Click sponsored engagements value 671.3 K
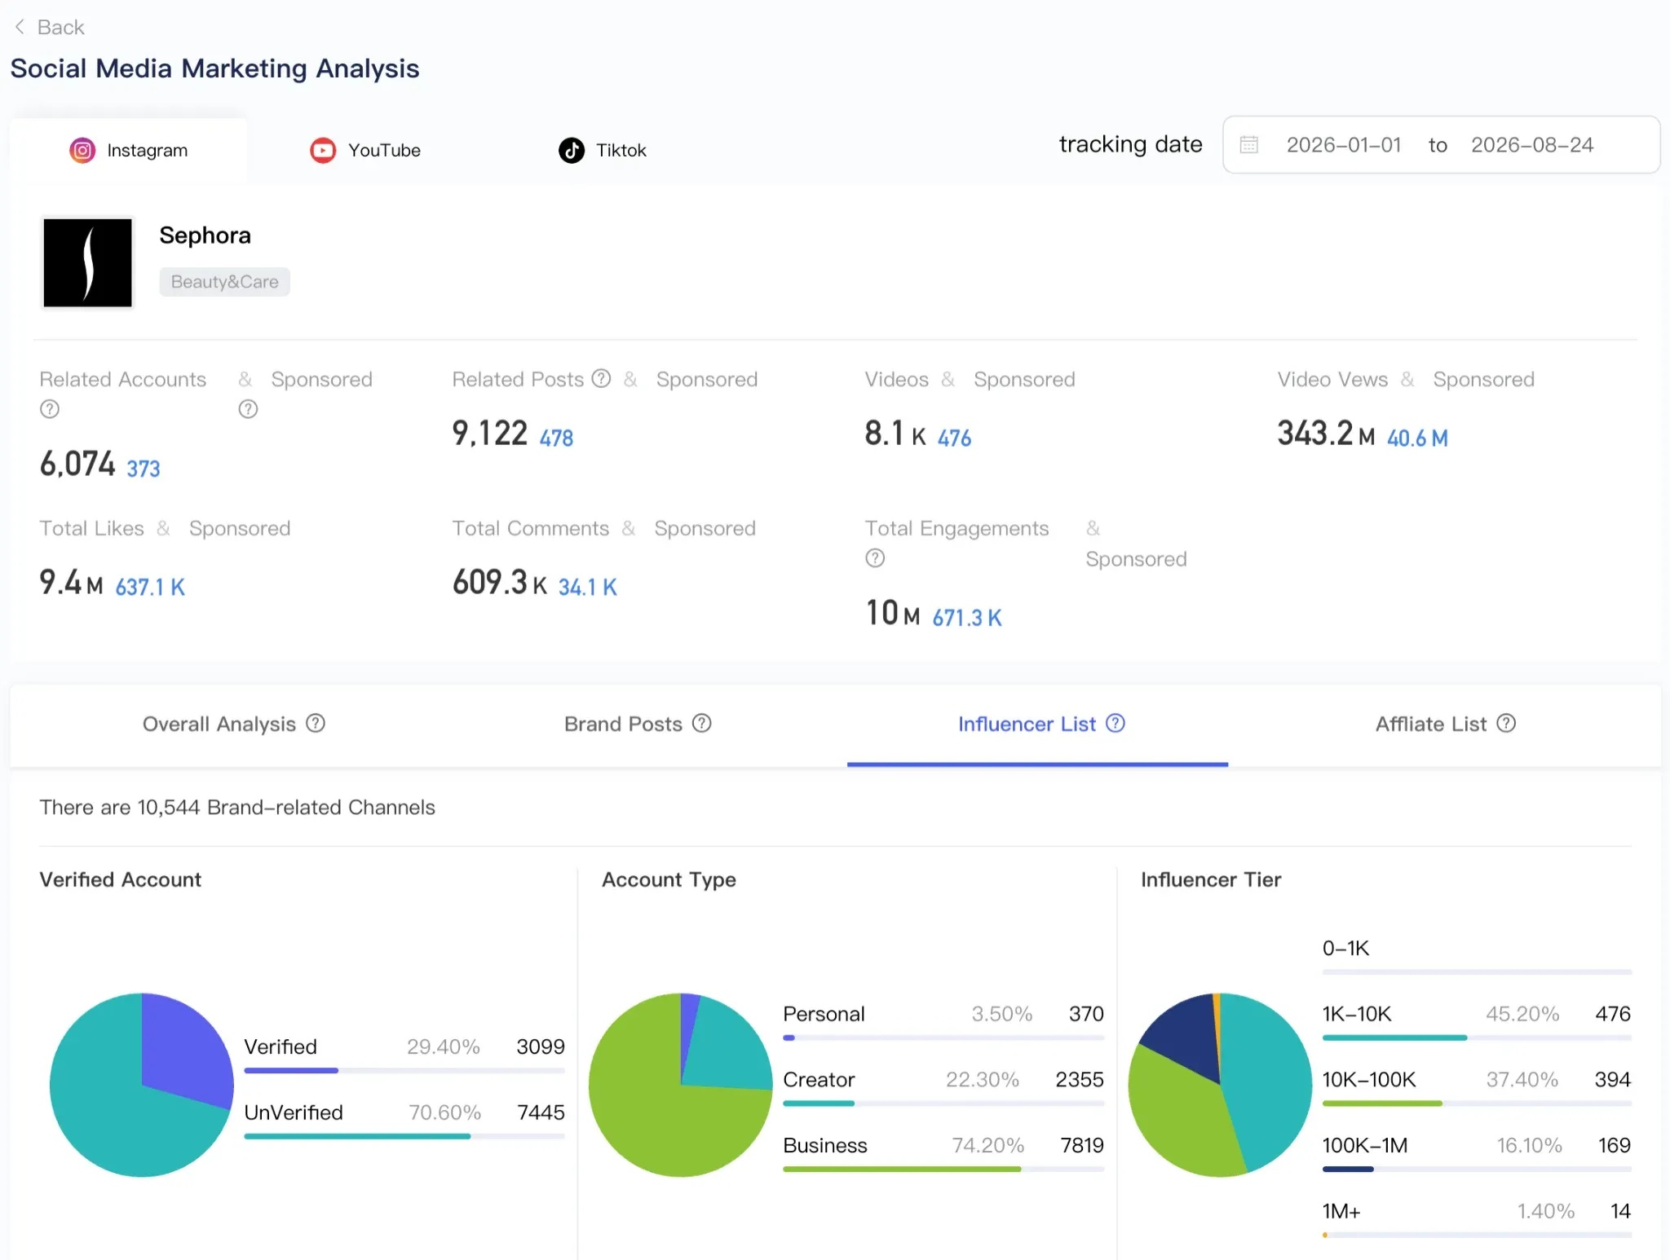1670x1260 pixels. point(967,619)
